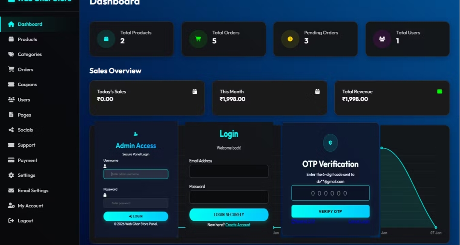The height and width of the screenshot is (245, 460).
Task: Click Logout in the sidebar
Action: tap(25, 221)
